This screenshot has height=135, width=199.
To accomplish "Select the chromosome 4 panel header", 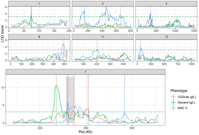I will tap(166, 4).
